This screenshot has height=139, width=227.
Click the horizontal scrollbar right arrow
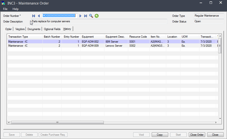pos(216,122)
